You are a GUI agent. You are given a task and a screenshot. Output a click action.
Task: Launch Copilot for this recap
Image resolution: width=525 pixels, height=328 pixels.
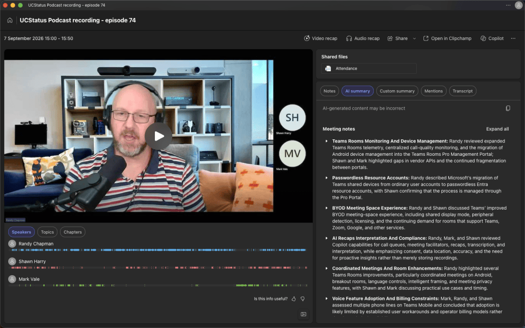[x=492, y=38]
